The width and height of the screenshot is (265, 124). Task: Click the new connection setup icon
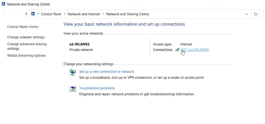[73, 72]
